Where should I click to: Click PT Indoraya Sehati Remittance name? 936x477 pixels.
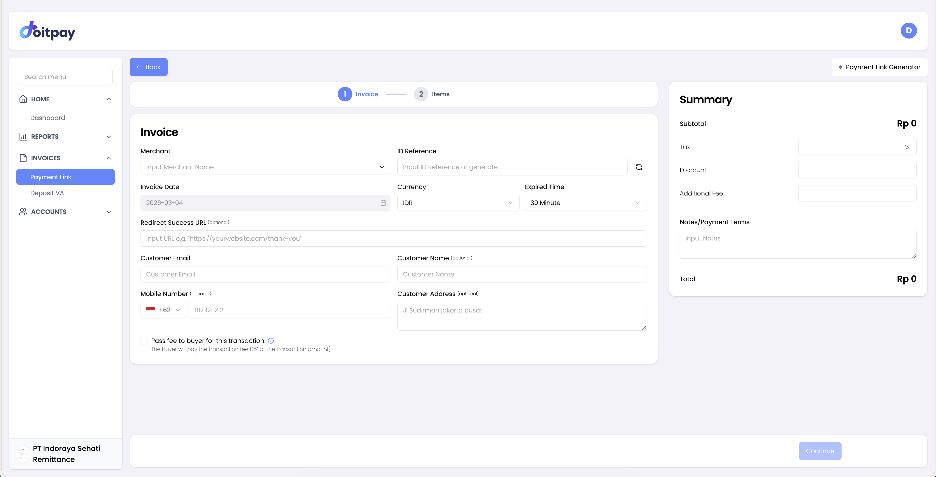pos(66,454)
